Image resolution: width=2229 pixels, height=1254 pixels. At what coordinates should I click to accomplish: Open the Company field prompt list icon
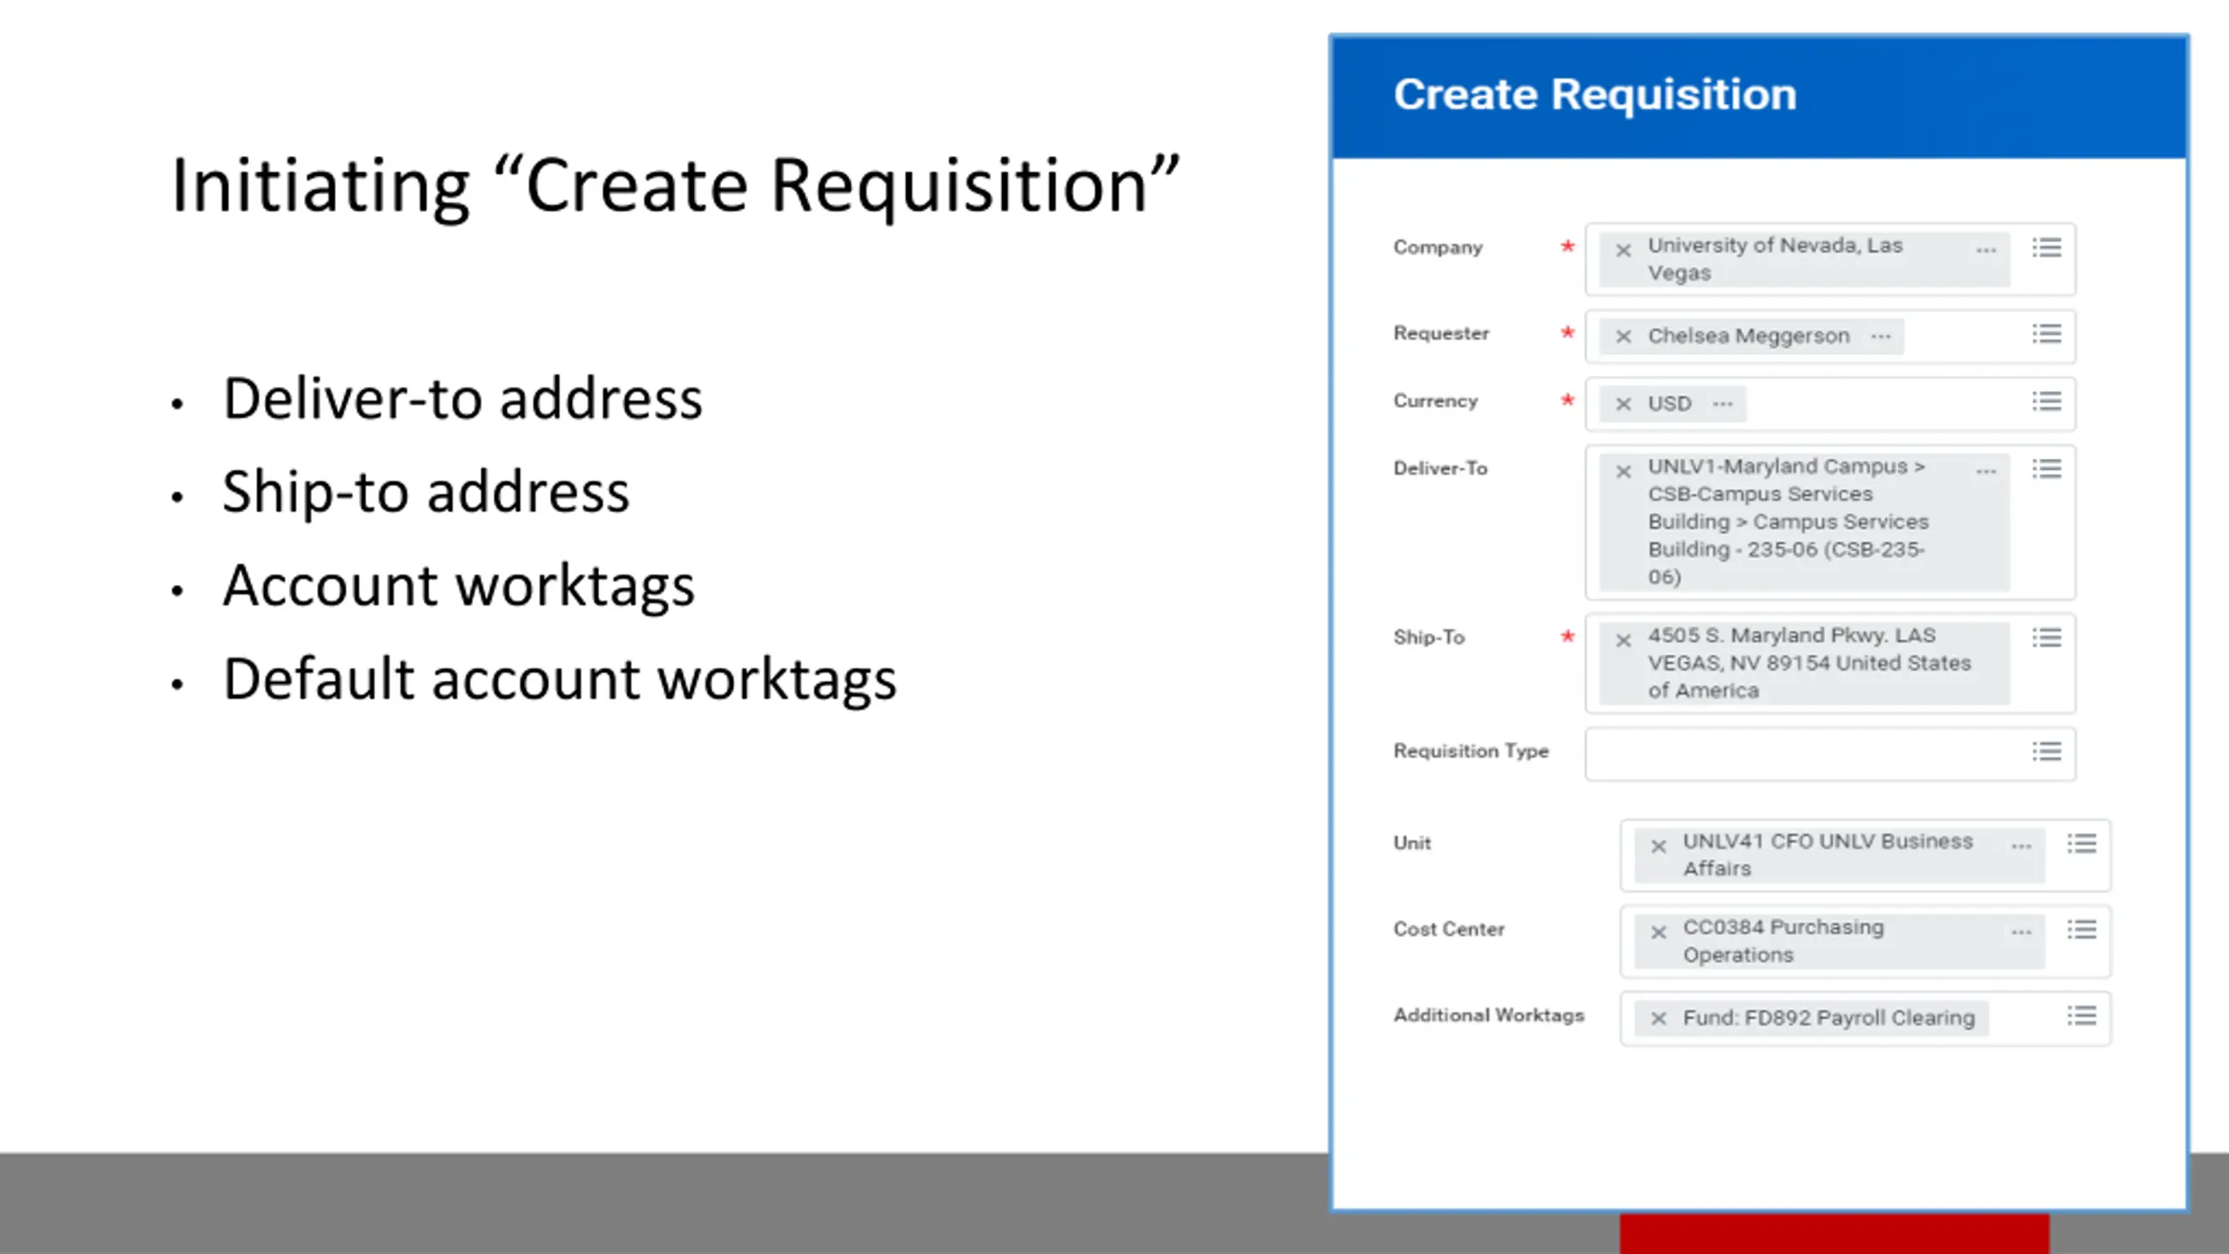tap(2046, 248)
